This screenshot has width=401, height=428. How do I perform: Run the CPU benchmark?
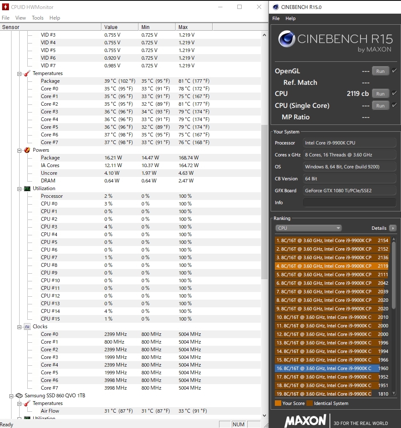[380, 94]
